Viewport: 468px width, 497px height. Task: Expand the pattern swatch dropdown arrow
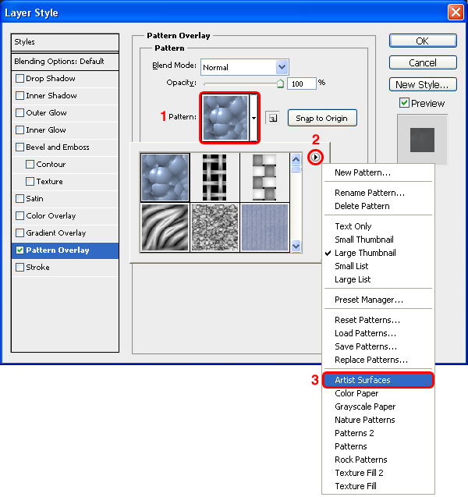click(253, 117)
